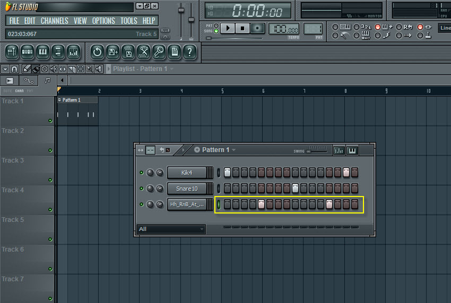Open the Line snap selector panel
Image resolution: width=451 pixels, height=303 pixels.
tap(445, 28)
